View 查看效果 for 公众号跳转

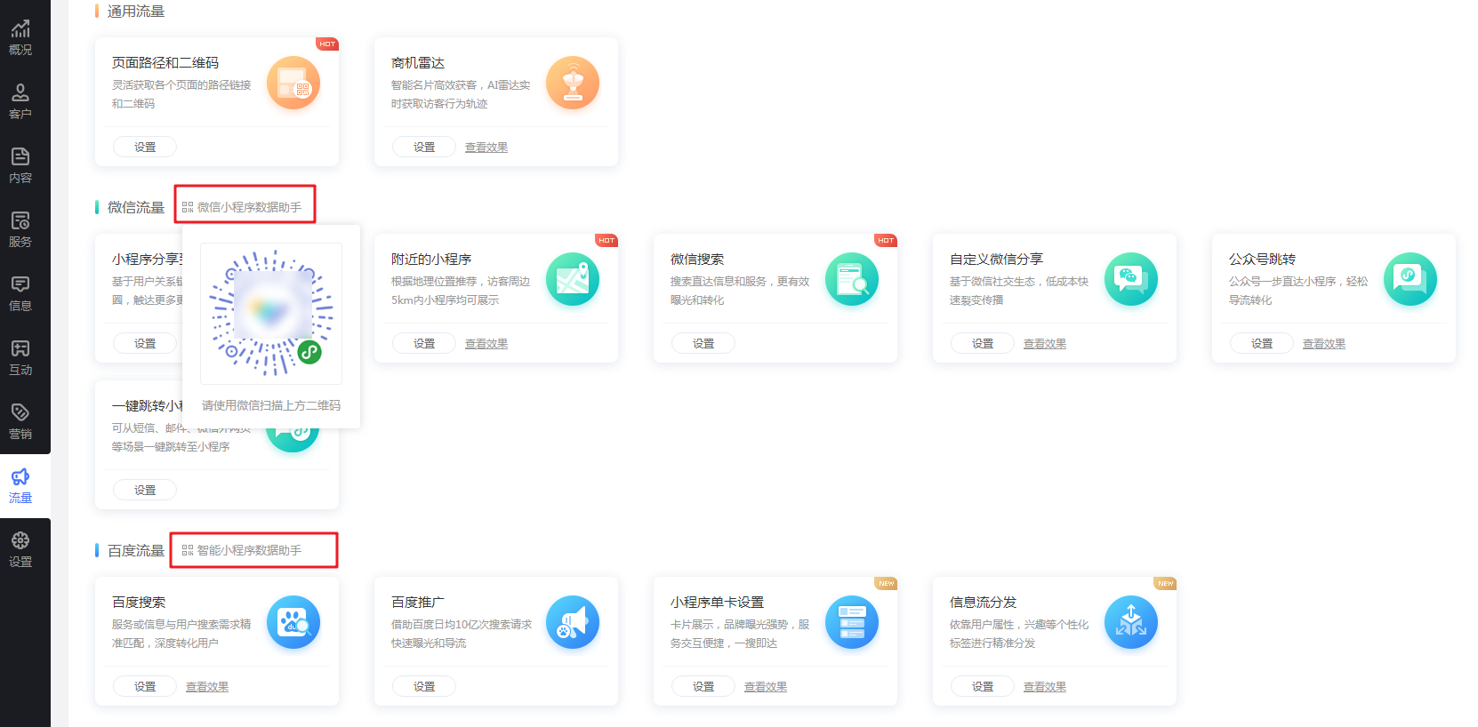(1324, 344)
